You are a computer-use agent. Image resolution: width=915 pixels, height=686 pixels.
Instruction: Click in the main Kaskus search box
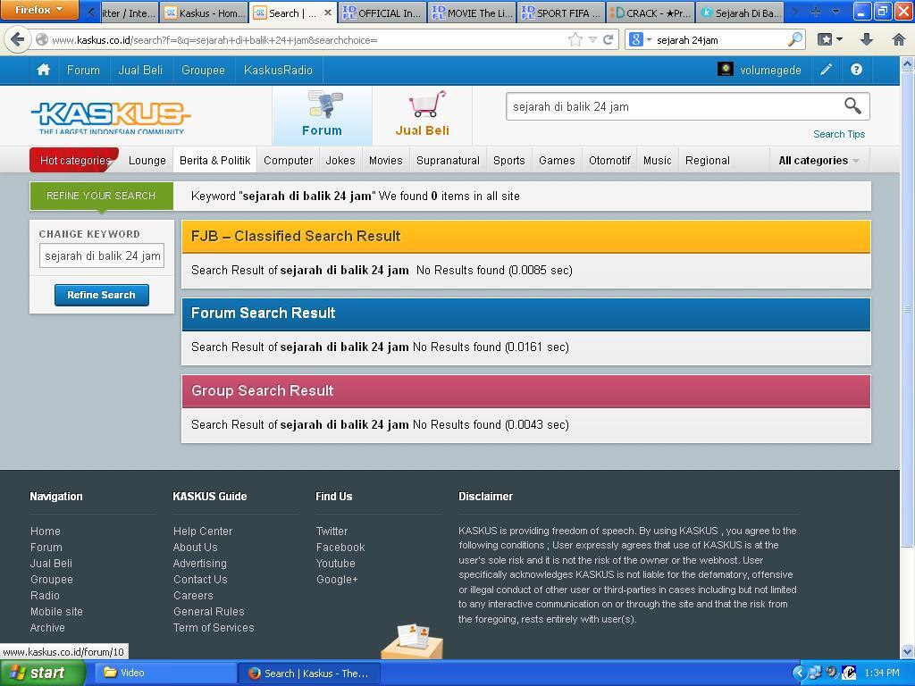tap(674, 107)
